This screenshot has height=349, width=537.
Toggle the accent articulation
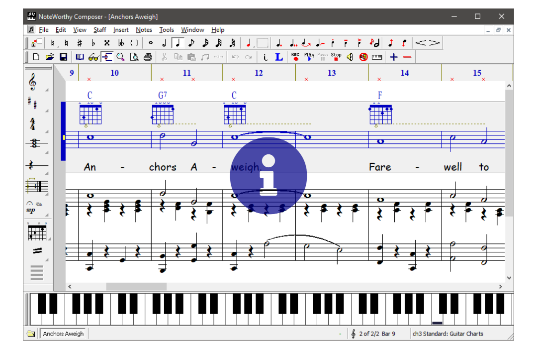point(359,43)
